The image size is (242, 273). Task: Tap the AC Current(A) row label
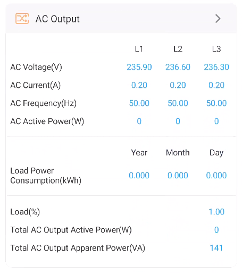36,85
